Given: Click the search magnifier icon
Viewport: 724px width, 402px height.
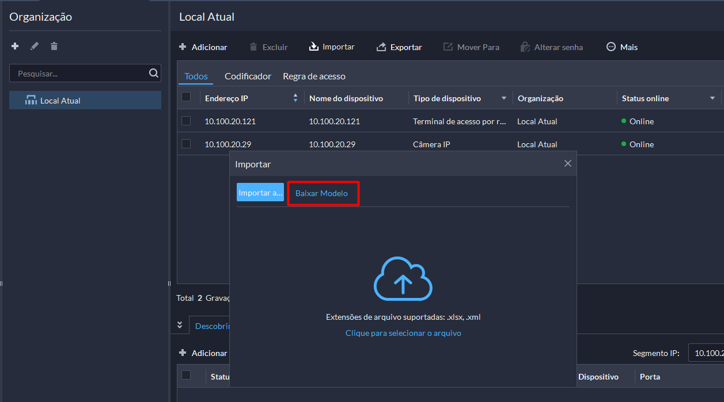Looking at the screenshot, I should [153, 73].
